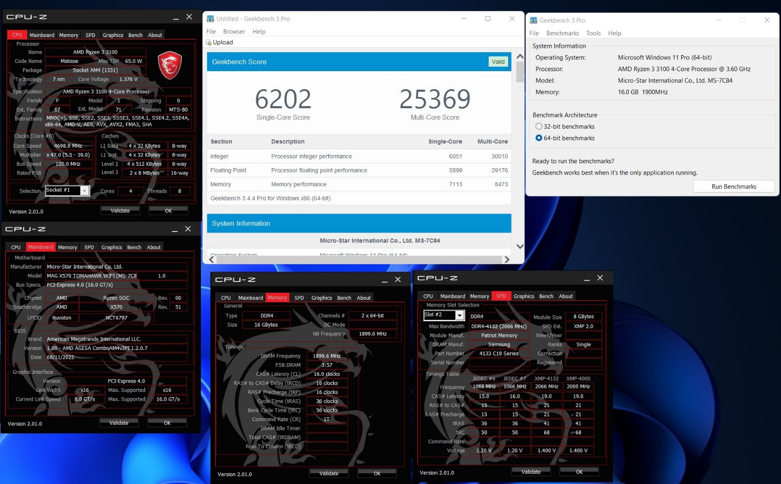The width and height of the screenshot is (781, 484).
Task: Click OK in CPU-Z Mainboard window
Action: (x=167, y=423)
